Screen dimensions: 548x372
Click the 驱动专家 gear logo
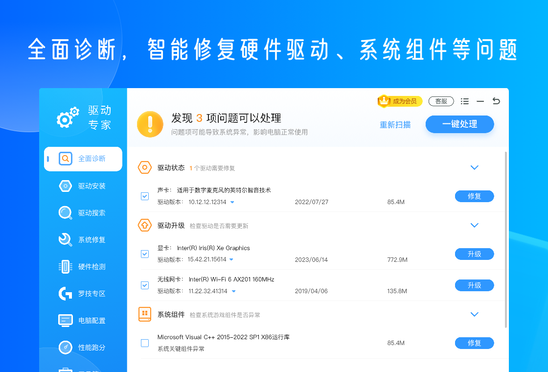68,117
